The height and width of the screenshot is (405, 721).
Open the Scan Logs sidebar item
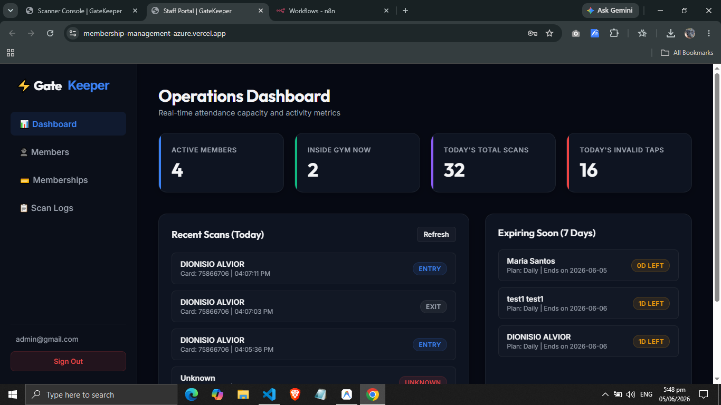coord(68,208)
